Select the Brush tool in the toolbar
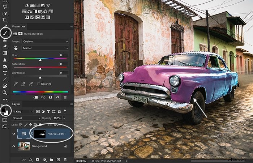 pos(5,33)
